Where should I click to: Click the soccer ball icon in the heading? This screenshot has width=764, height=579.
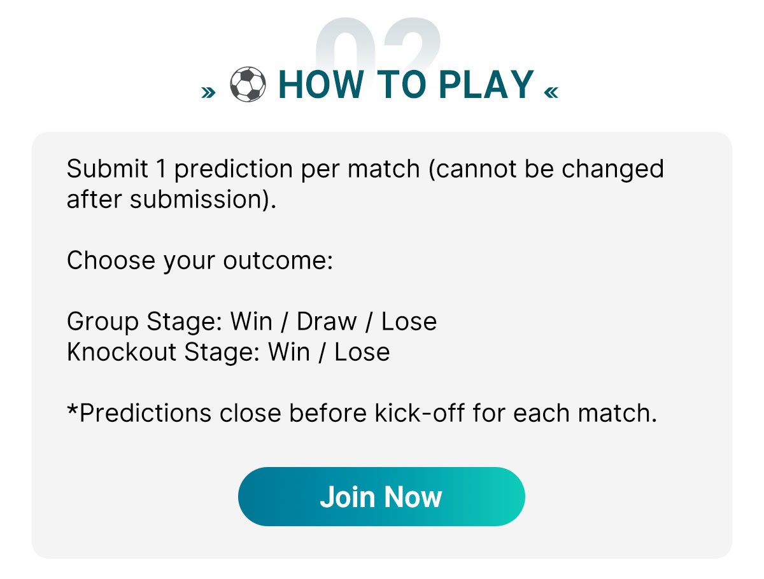pos(248,84)
